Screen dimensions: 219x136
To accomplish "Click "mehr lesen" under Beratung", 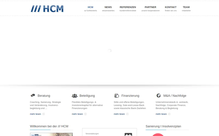I will click(35, 114).
